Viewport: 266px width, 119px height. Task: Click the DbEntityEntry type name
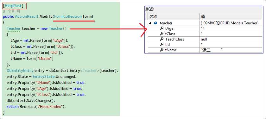point(20,71)
